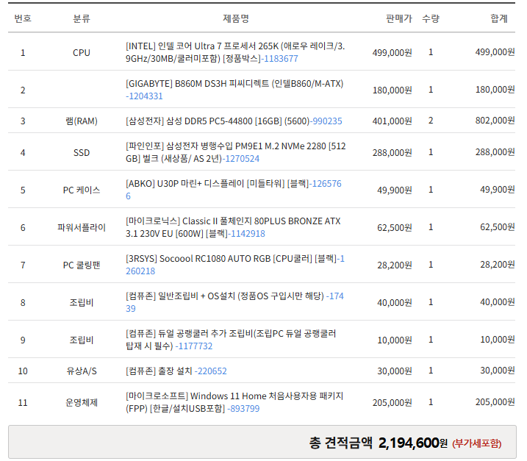
Task: Click Micronics Classic II power supply link 1142918
Action: (247, 234)
